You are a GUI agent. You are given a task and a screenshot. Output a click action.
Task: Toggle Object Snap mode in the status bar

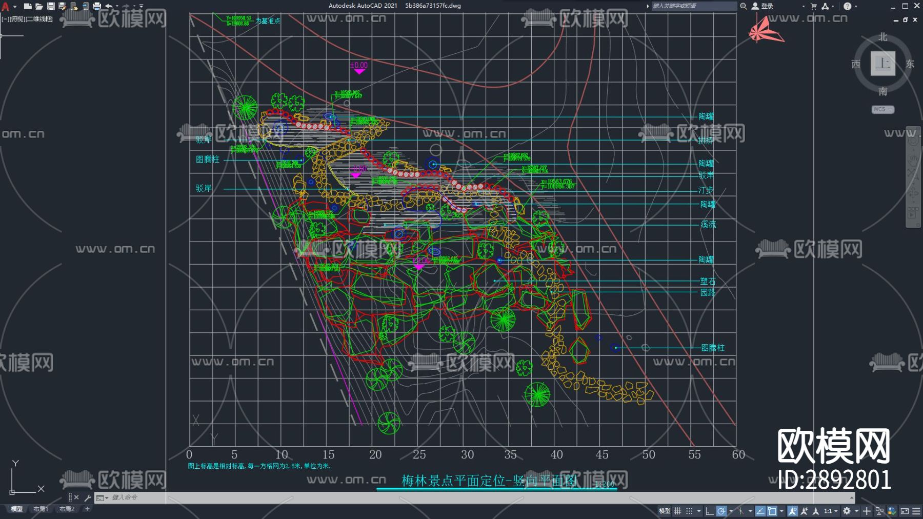(771, 511)
